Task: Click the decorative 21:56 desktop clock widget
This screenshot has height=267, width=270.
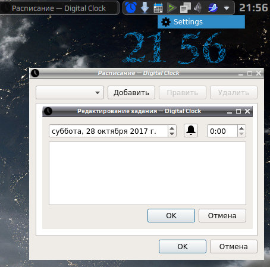Action: tap(174, 48)
